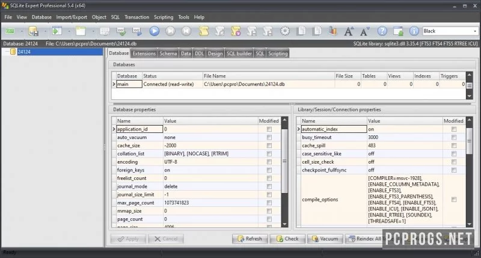Click the green SQL toolbar icon
481x258 pixels.
10,31
